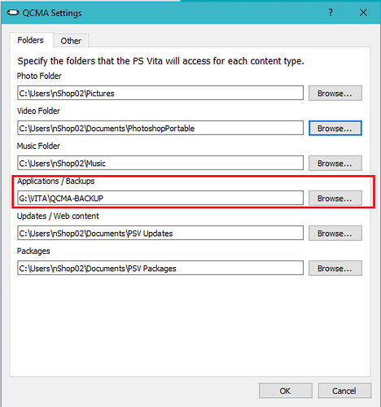
Task: Browse for the Video Folder
Action: click(335, 129)
